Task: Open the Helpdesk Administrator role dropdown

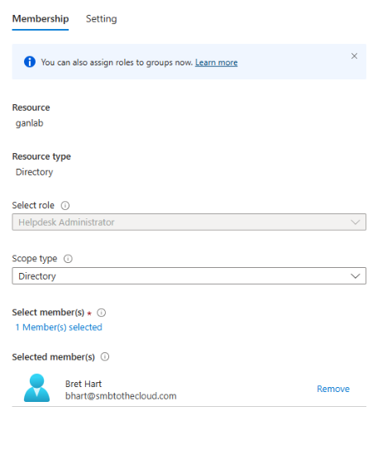Action: (189, 222)
